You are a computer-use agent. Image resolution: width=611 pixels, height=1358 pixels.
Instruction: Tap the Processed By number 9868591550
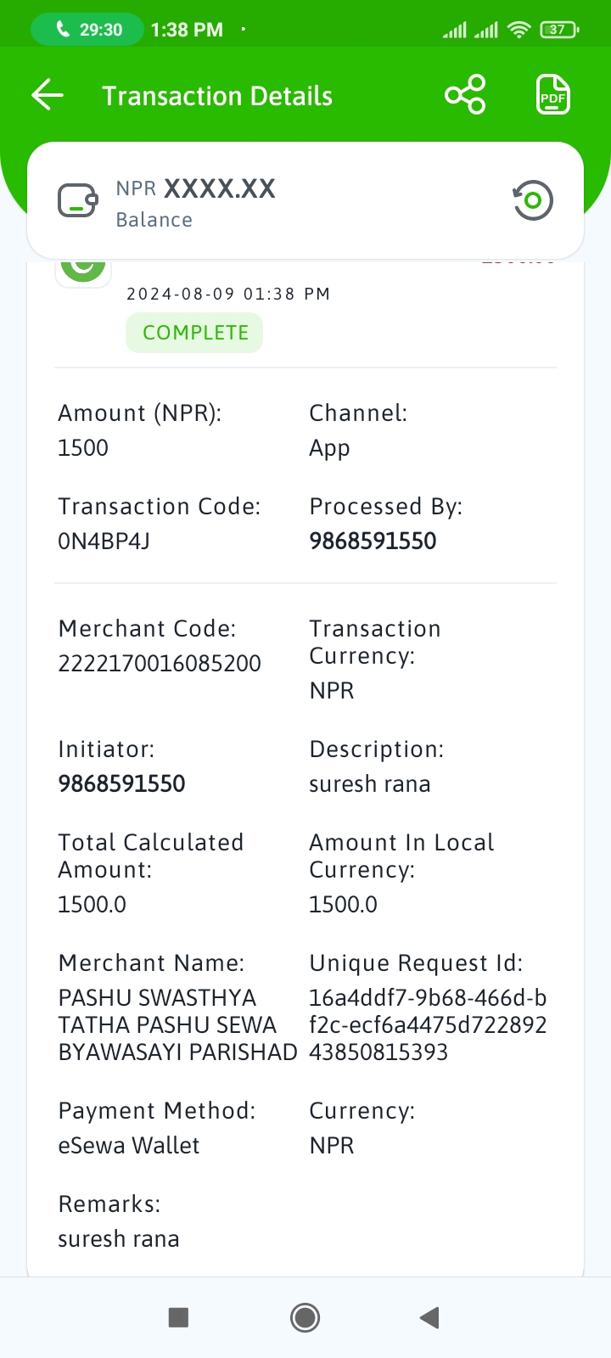(x=373, y=542)
